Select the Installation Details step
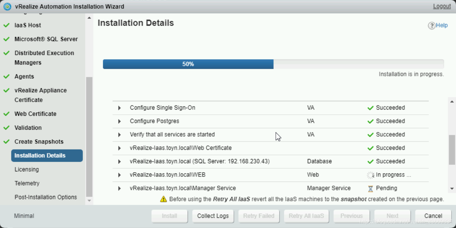This screenshot has width=456, height=228. (x=47, y=156)
